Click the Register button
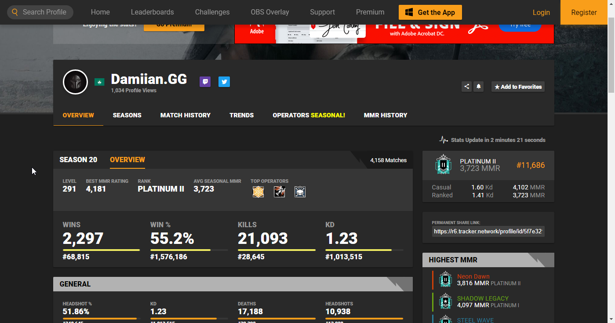Screen dimensions: 615x323 coord(584,12)
